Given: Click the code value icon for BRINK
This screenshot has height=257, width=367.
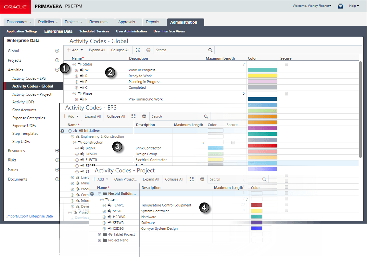Looking at the screenshot, I should click(x=82, y=148).
